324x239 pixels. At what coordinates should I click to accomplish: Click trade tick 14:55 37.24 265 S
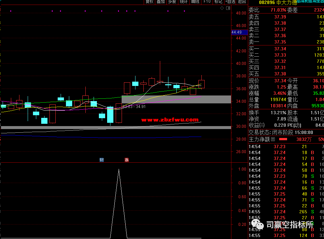point(286,212)
